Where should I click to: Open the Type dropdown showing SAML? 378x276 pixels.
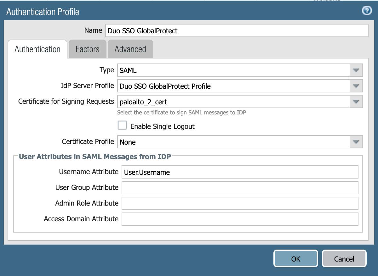coord(356,70)
